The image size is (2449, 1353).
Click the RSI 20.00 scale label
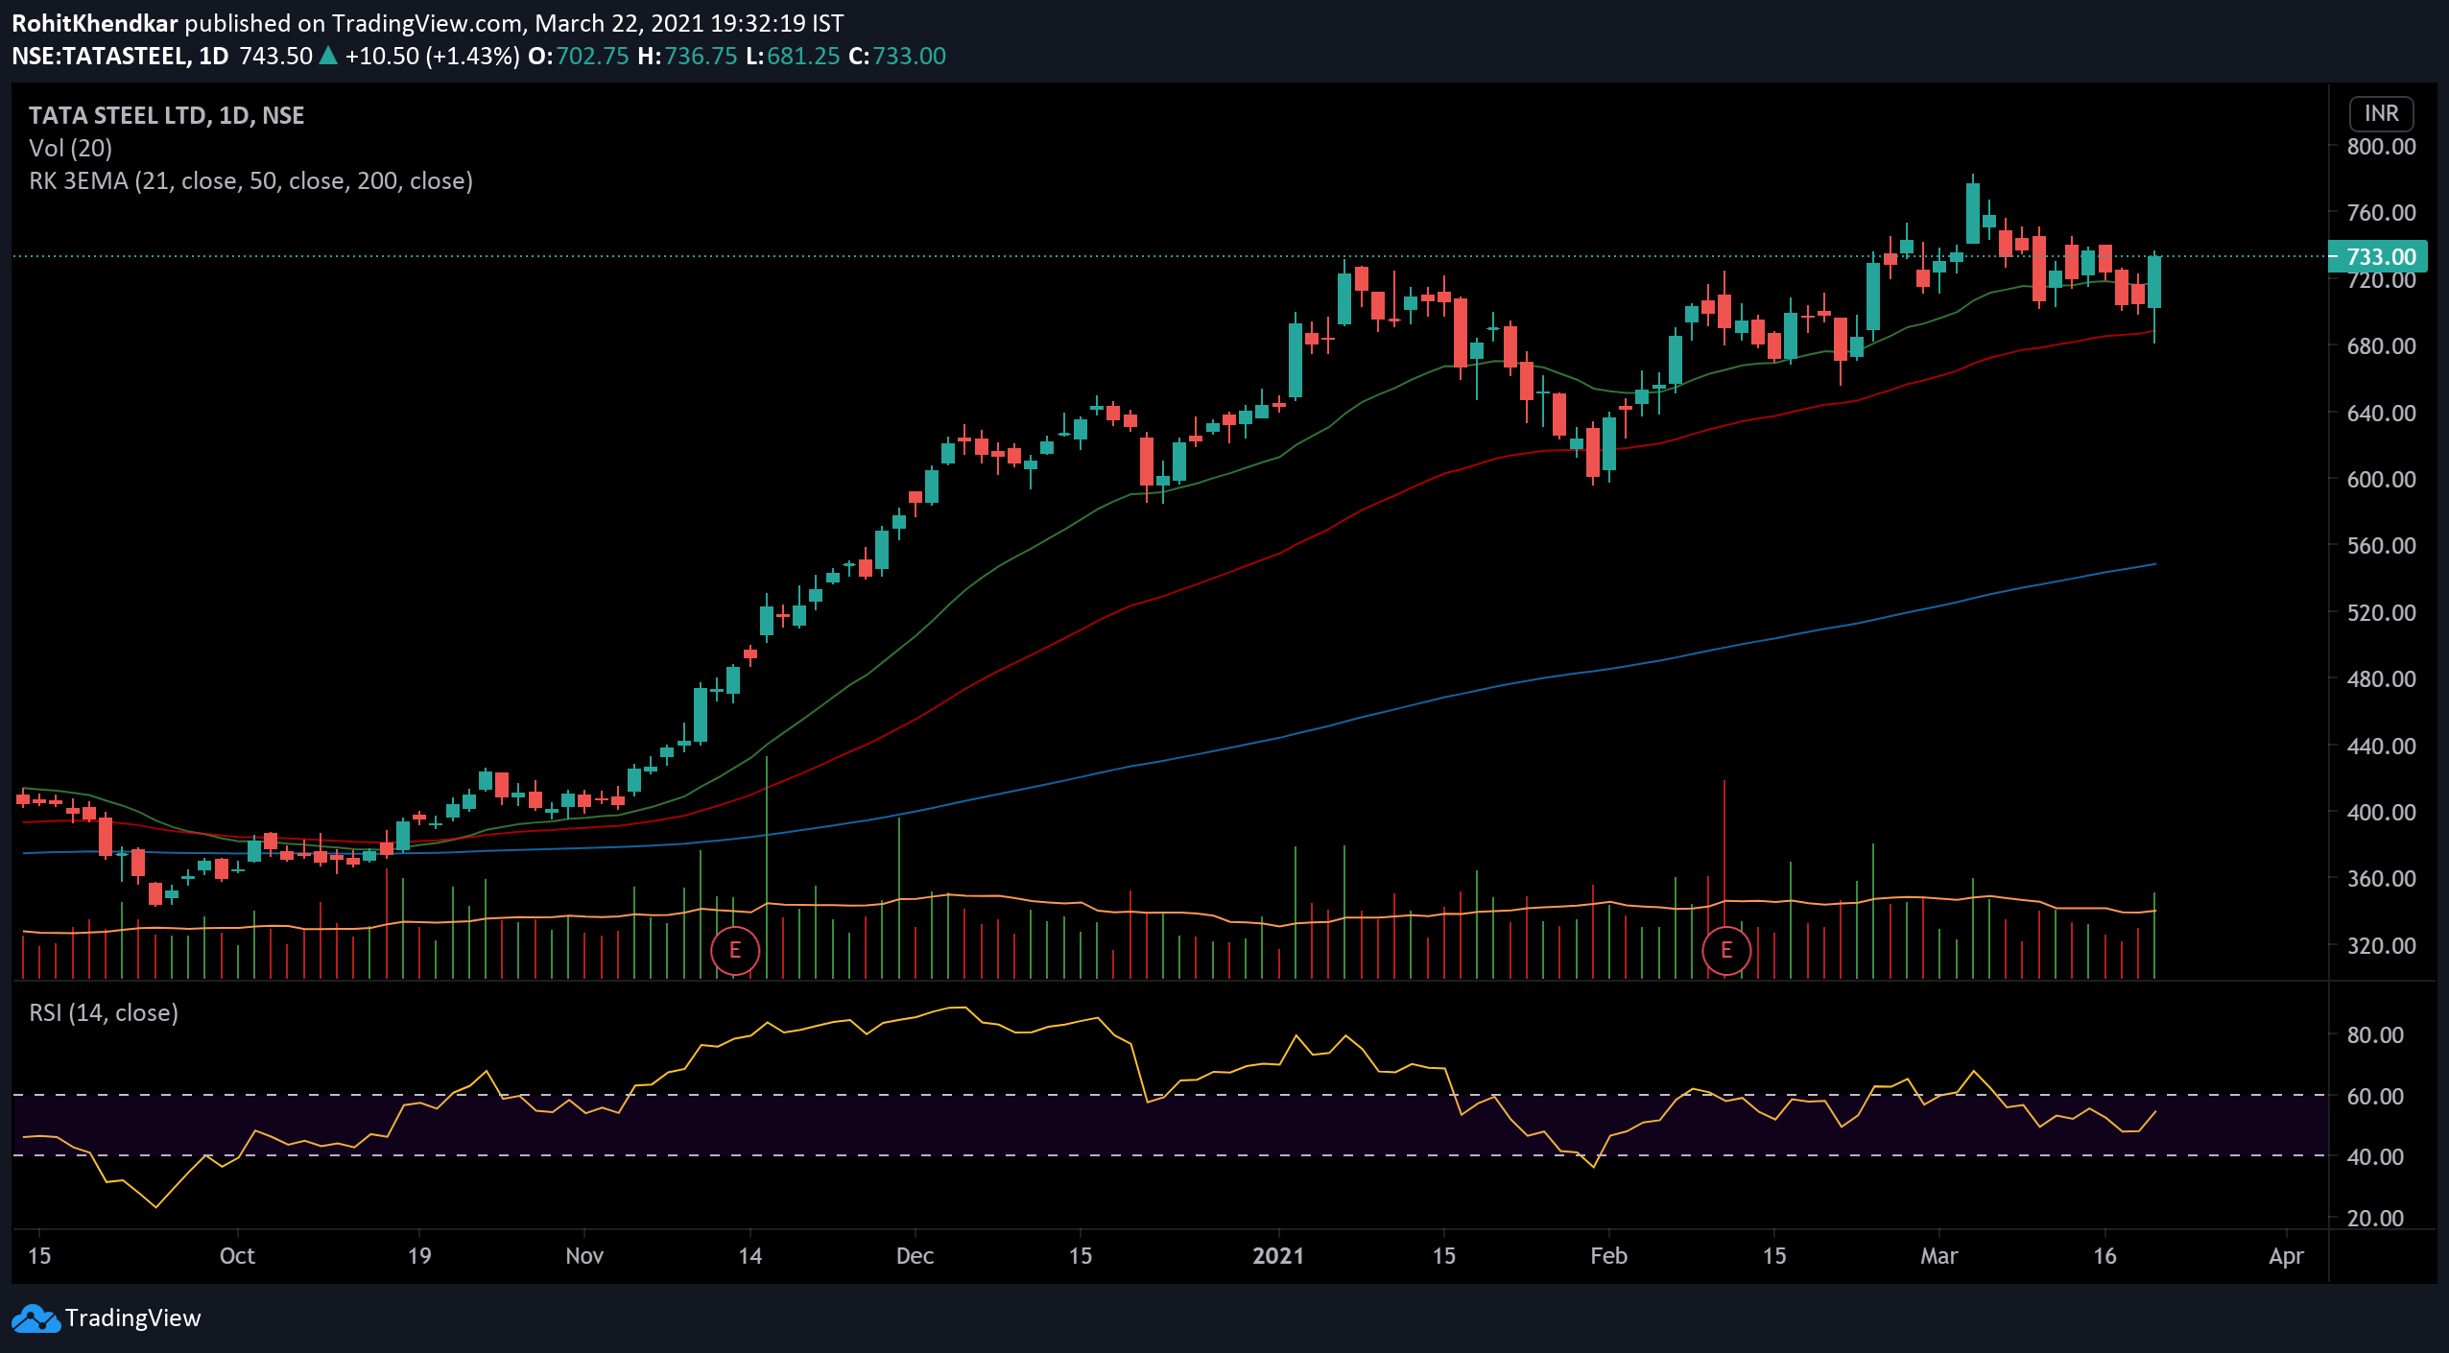click(x=2375, y=1219)
